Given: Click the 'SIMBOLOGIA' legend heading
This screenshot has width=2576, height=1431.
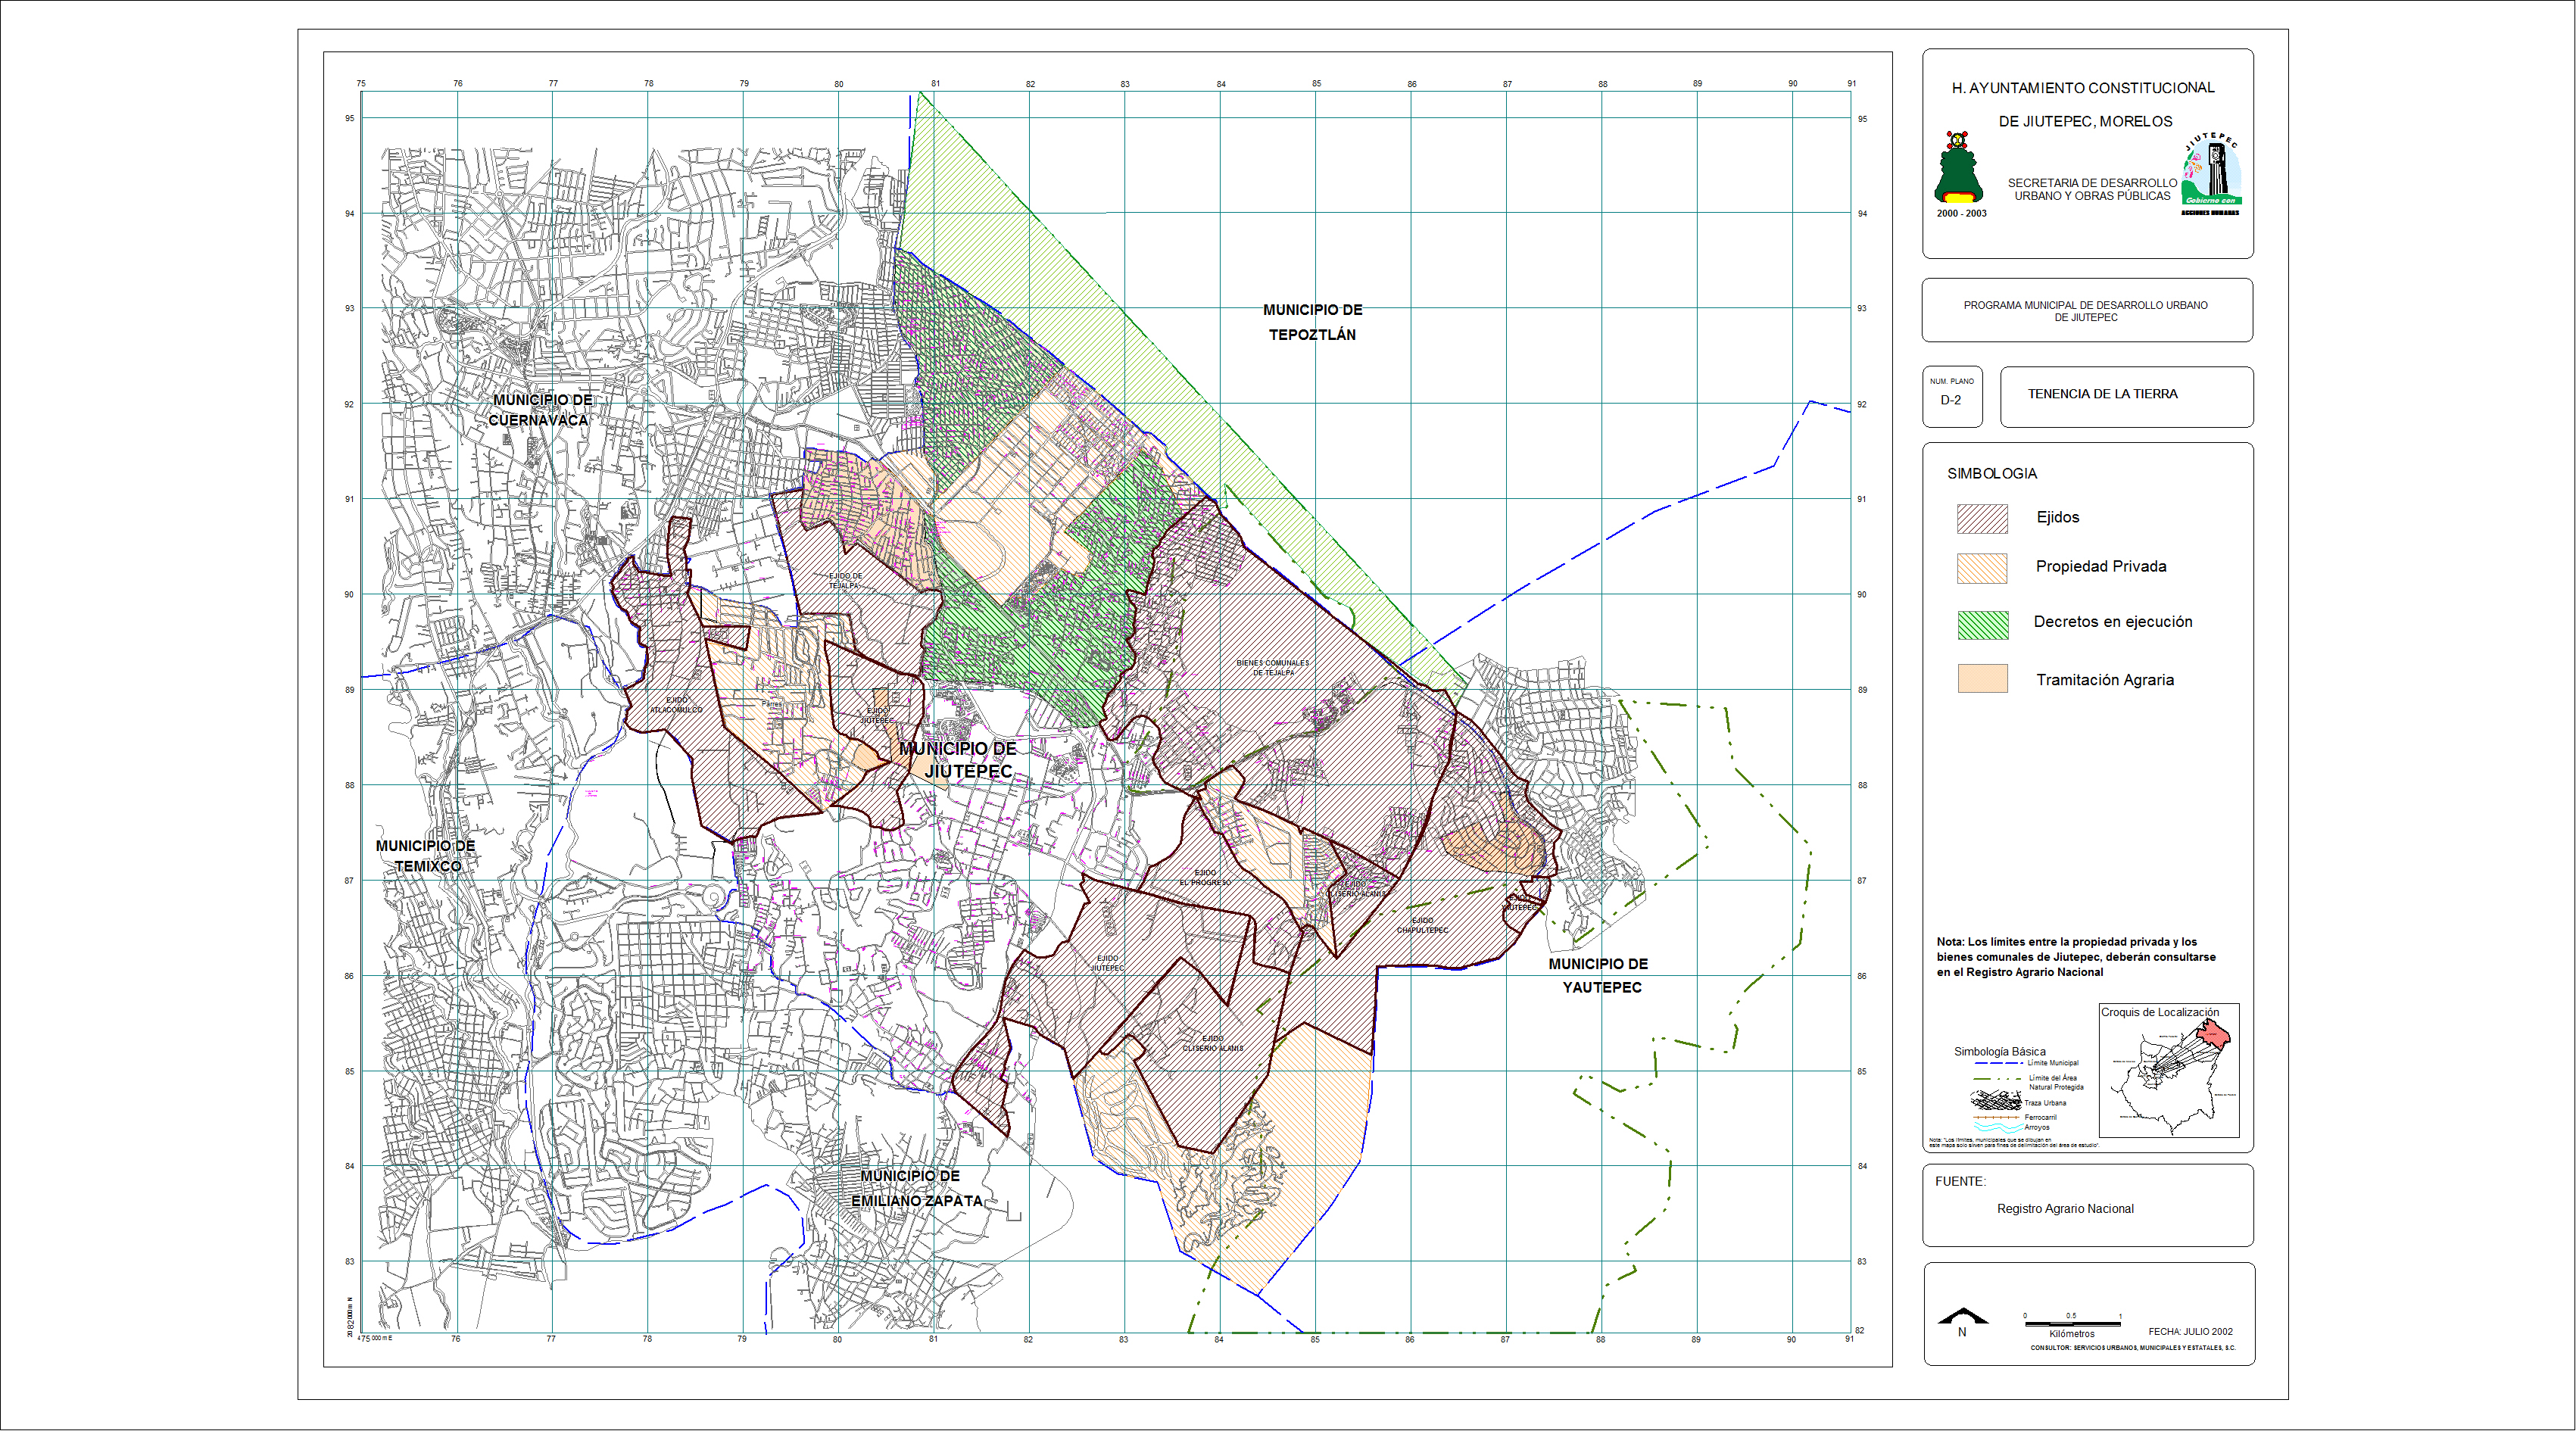Looking at the screenshot, I should [1992, 473].
